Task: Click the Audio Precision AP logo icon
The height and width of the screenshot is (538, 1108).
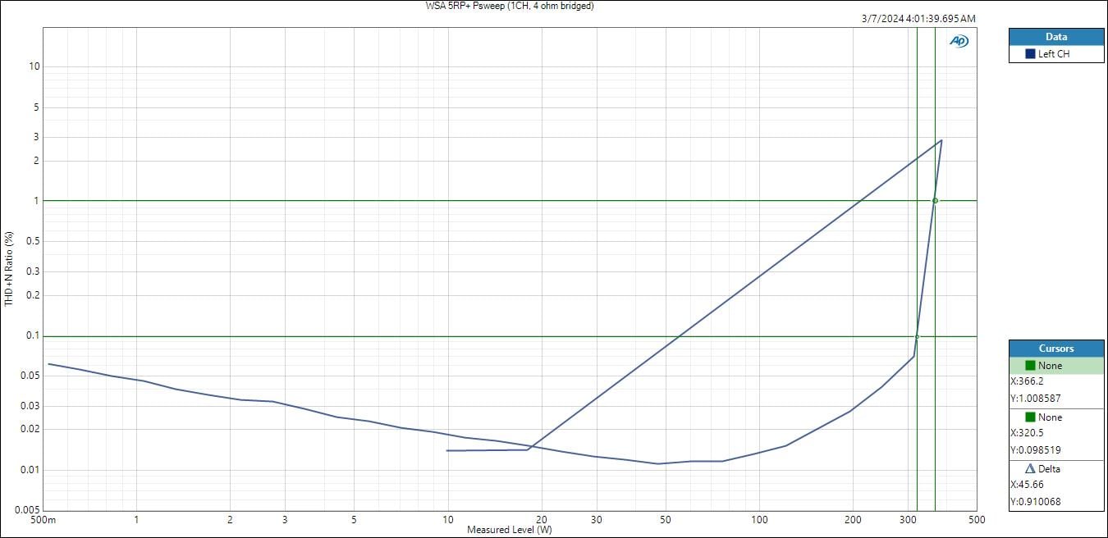Action: [x=959, y=41]
